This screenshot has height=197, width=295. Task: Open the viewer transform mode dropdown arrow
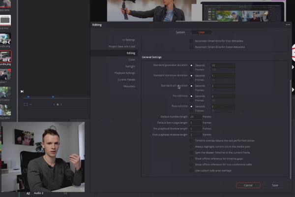tap(31, 104)
